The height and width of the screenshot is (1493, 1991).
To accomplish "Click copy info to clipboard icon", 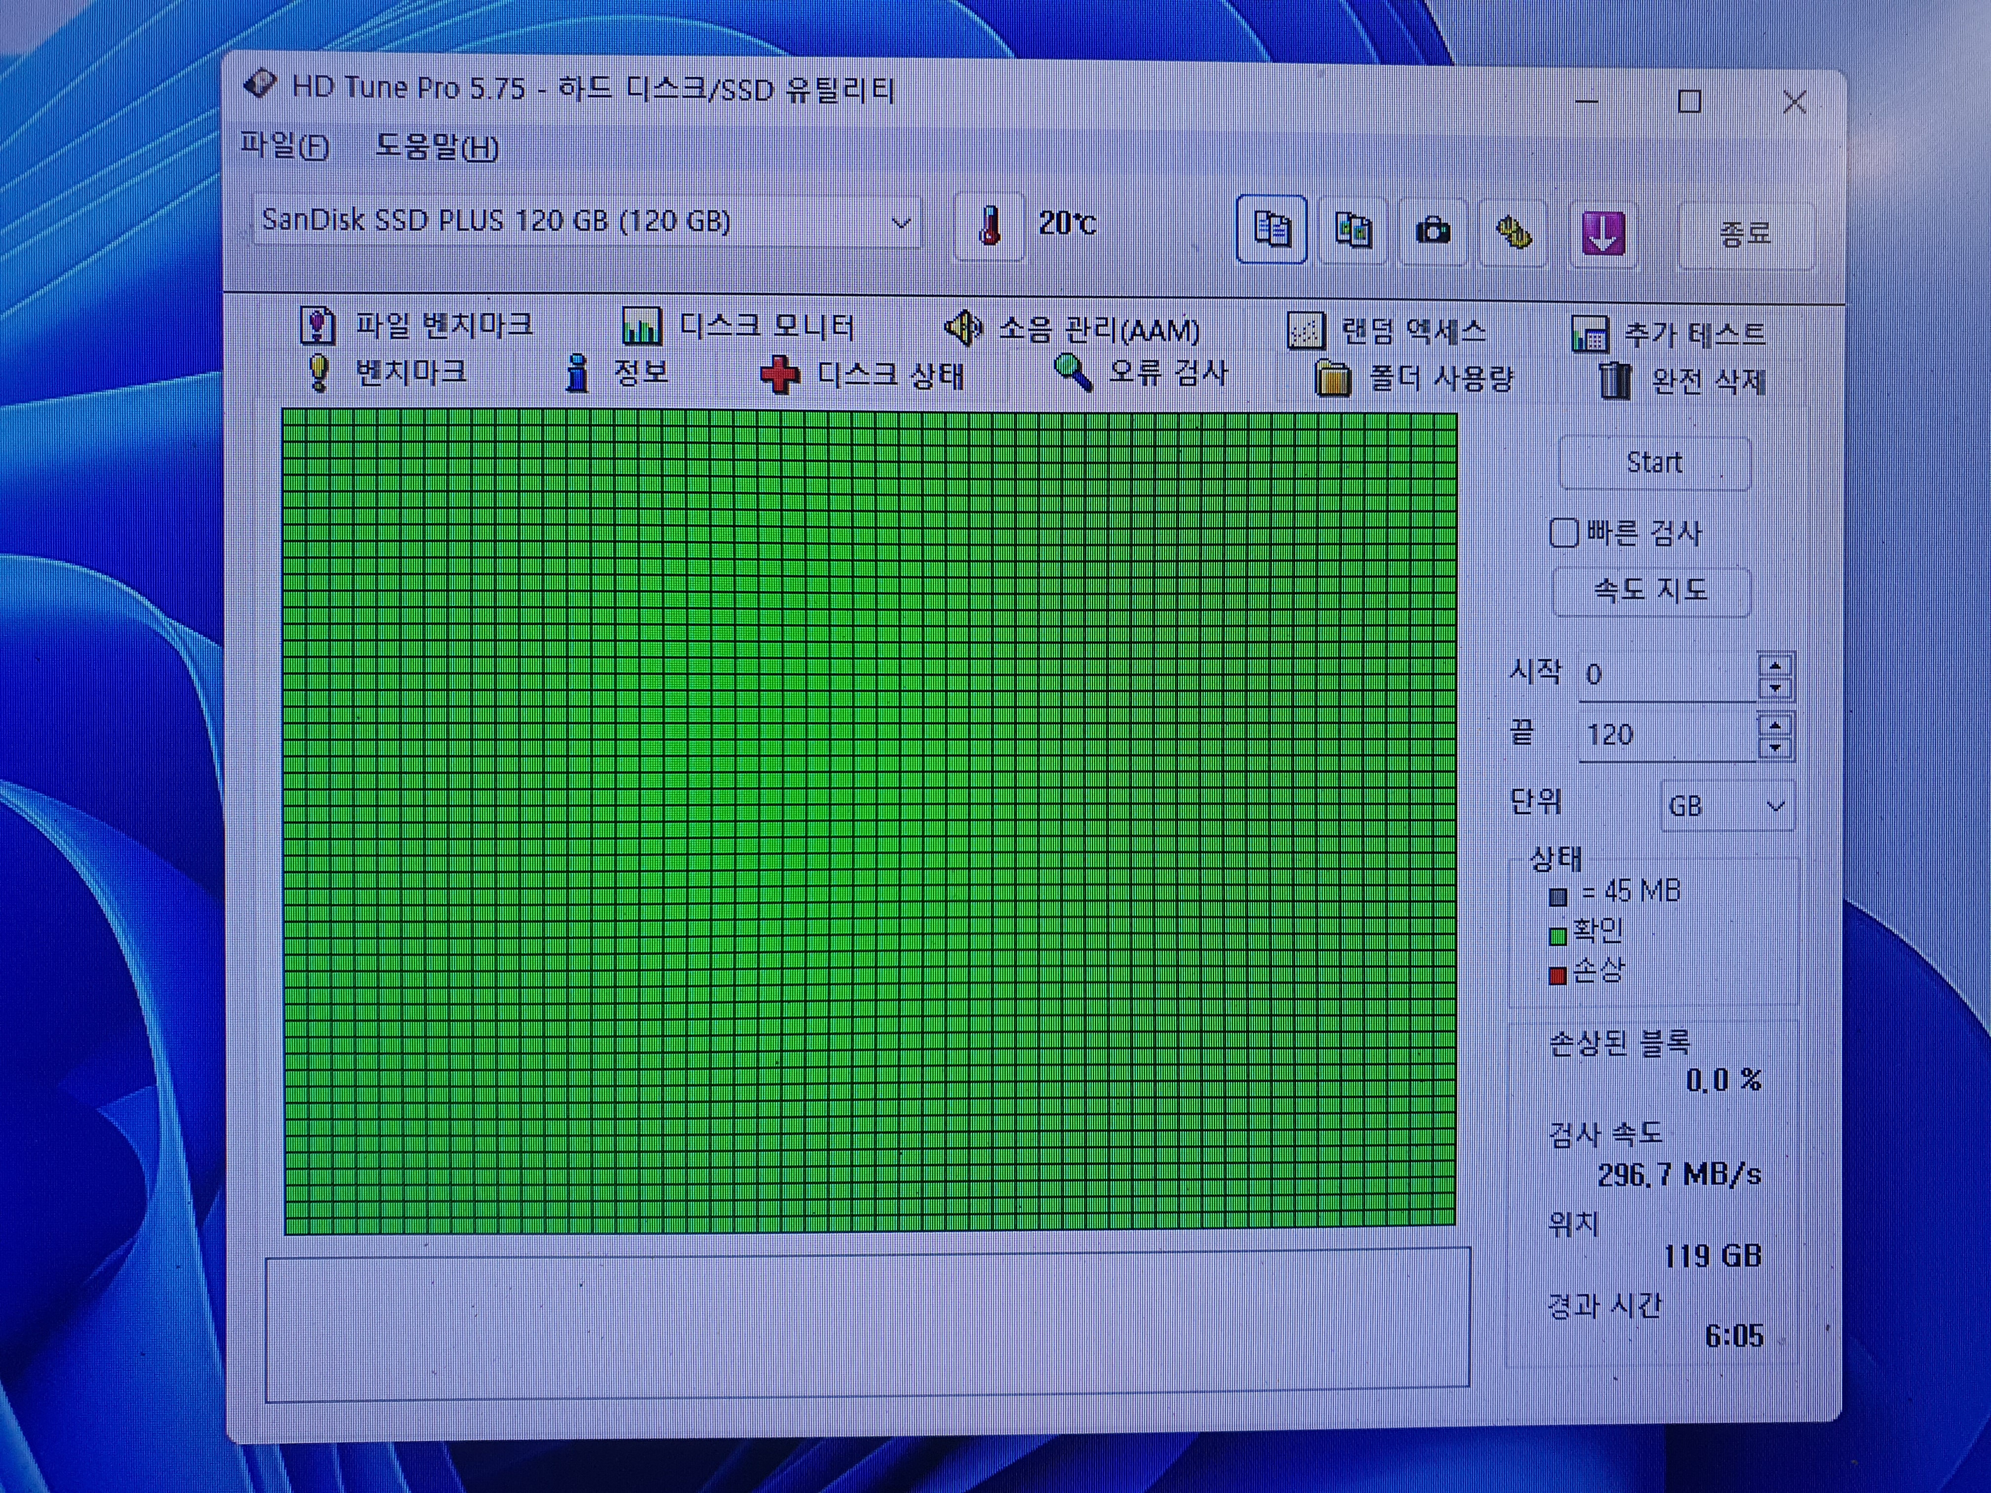I will [x=1272, y=229].
